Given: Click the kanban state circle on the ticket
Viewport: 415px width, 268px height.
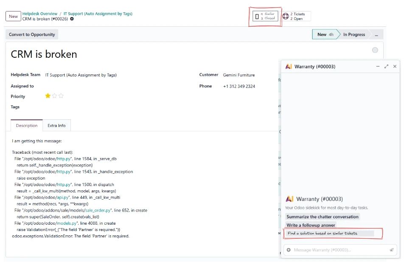Looking at the screenshot, I should pyautogui.click(x=375, y=50).
